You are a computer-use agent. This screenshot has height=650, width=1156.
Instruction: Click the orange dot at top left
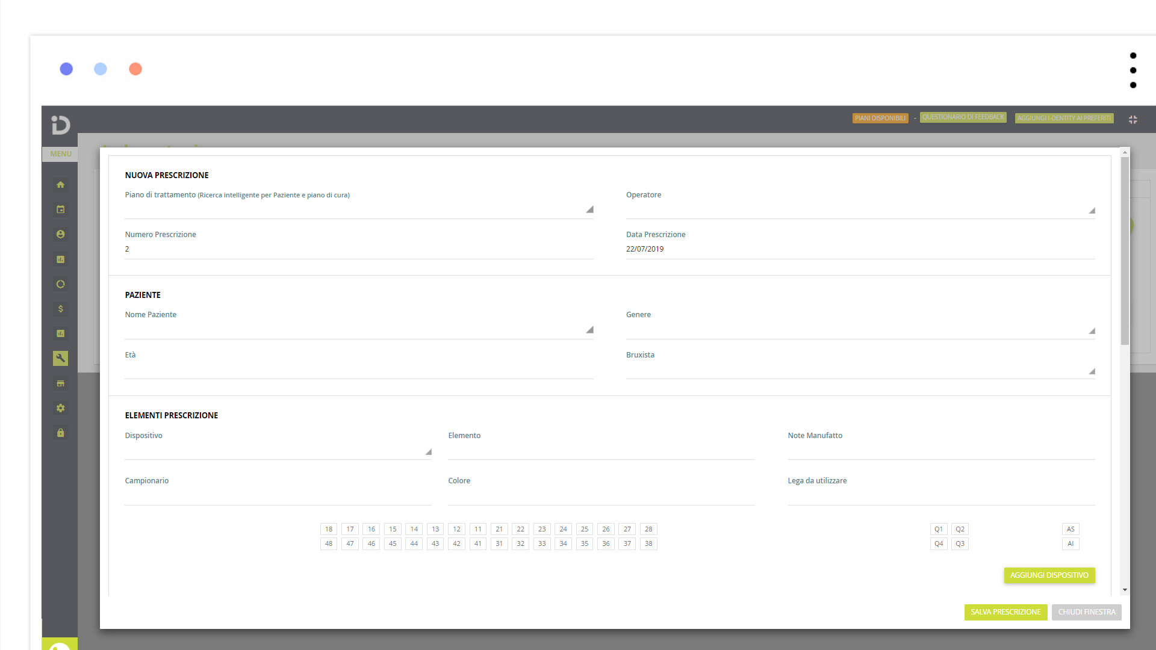tap(135, 69)
